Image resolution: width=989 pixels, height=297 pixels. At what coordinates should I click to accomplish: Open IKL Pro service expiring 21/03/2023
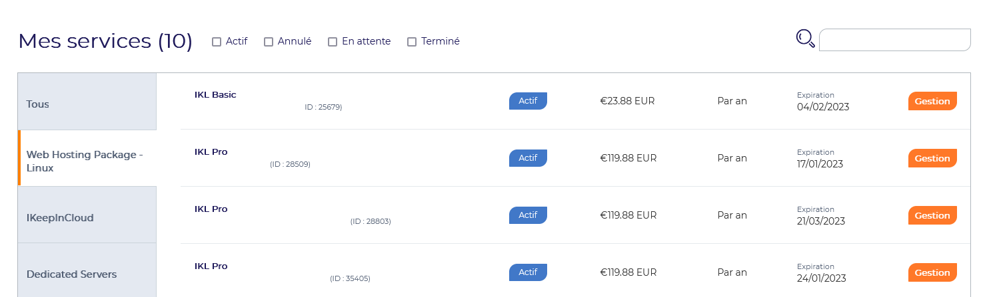[211, 209]
